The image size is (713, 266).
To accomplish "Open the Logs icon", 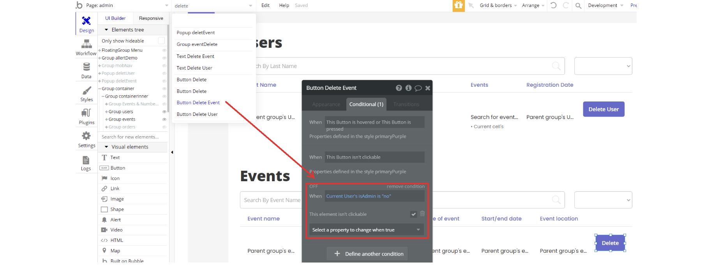I will pos(86,161).
